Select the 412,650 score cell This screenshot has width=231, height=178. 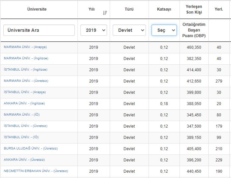[x=194, y=81]
